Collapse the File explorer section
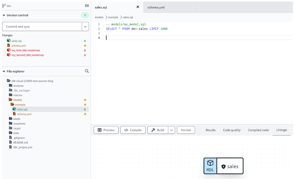 coord(4,71)
